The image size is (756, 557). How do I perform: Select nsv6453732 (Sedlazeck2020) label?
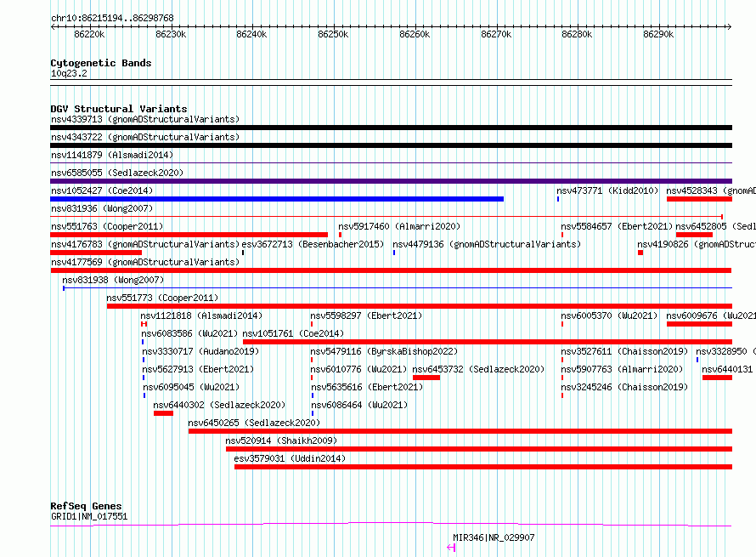pyautogui.click(x=478, y=369)
